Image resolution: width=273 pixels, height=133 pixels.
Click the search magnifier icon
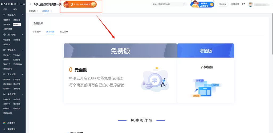point(184,4)
